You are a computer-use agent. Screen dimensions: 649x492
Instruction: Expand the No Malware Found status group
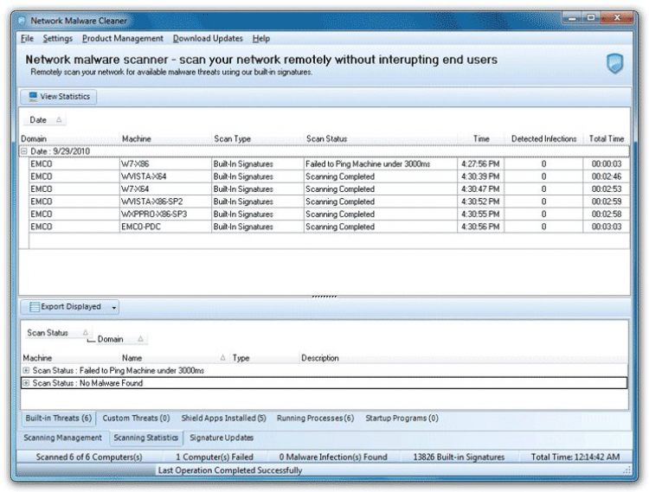[26, 383]
